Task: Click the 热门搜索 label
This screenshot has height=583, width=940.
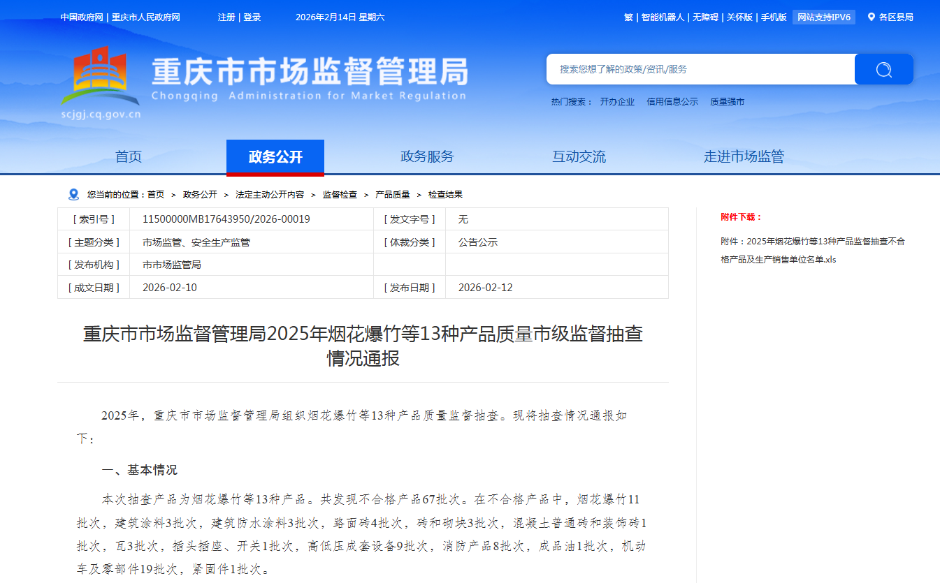Action: 572,102
